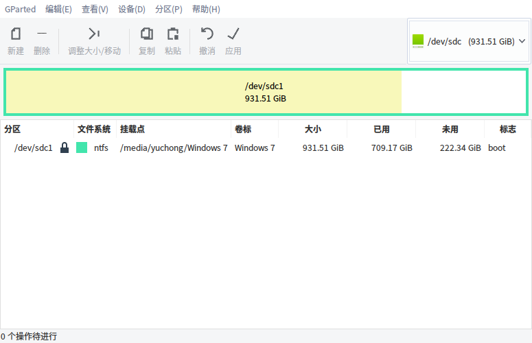Screen dimensions: 532x343
Task: Click the 222.34 GiB unused cell
Action: click(x=461, y=147)
